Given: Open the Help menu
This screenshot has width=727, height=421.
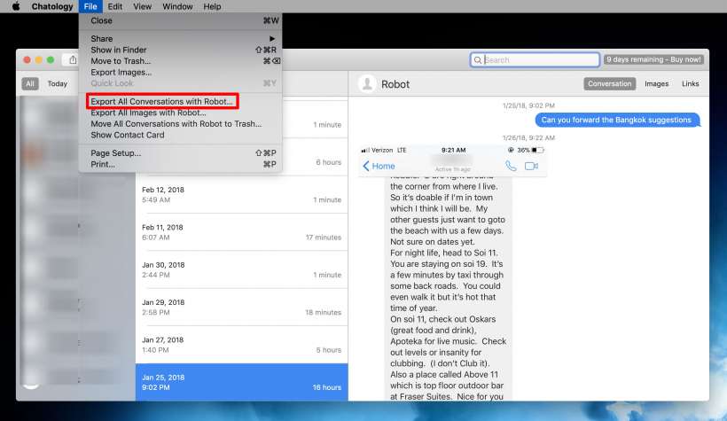Looking at the screenshot, I should point(212,6).
